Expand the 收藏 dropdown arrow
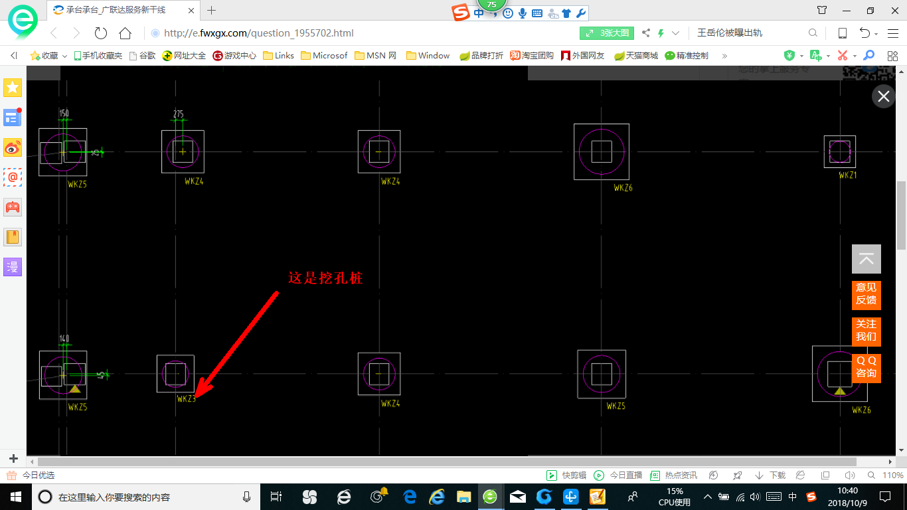Image resolution: width=907 pixels, height=510 pixels. click(64, 56)
